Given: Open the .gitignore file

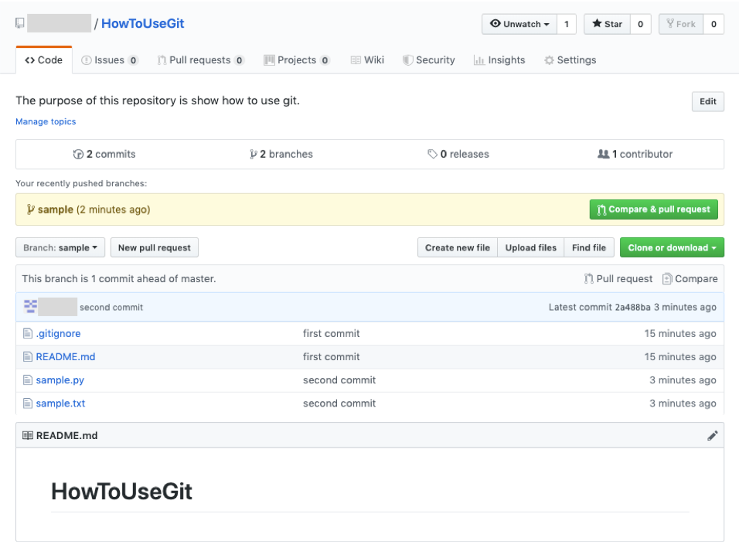Looking at the screenshot, I should [x=59, y=334].
